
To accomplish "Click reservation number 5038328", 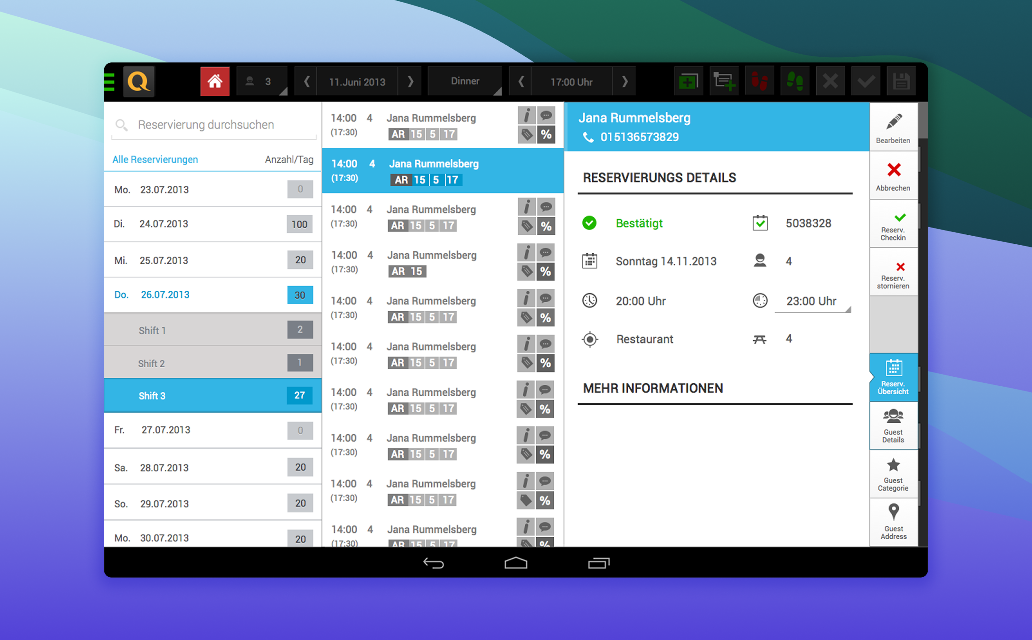I will coord(809,223).
